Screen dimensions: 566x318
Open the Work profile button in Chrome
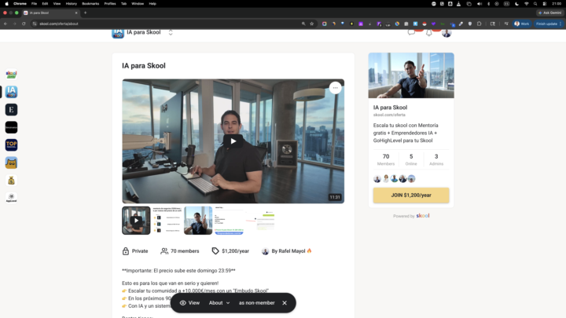522,24
